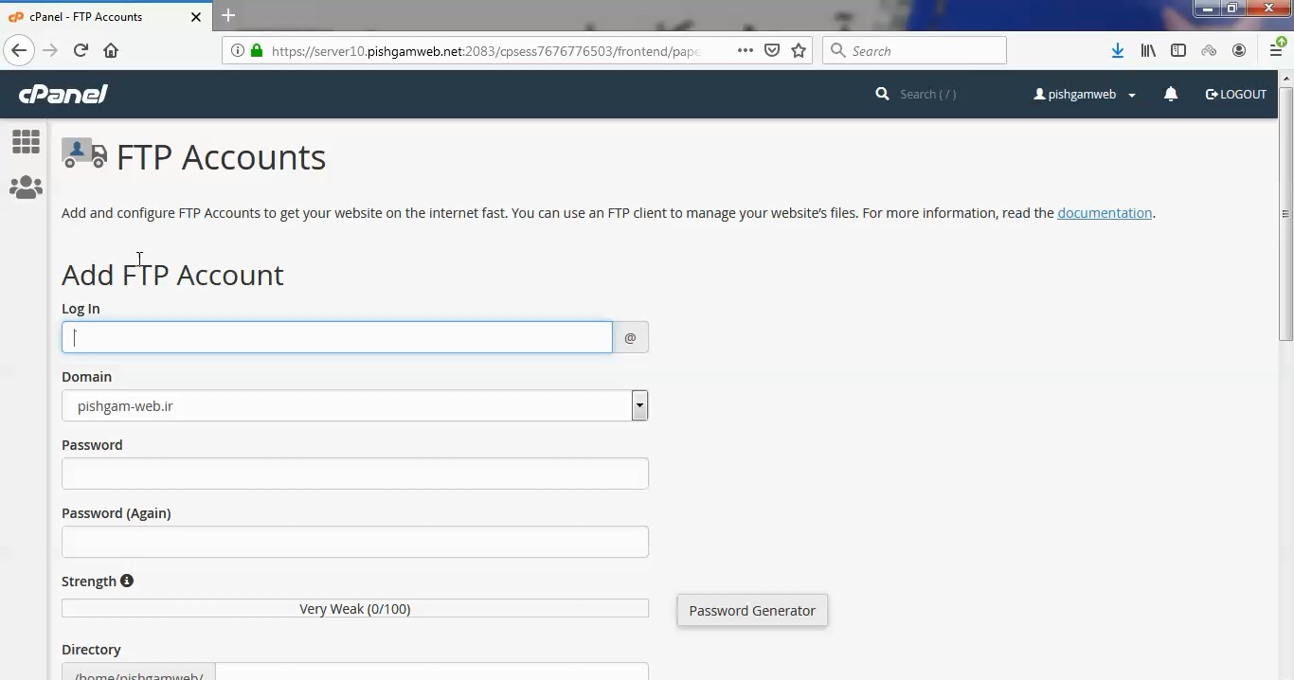
Task: Click the 'Add FTP Account' heading
Action: pos(172,275)
